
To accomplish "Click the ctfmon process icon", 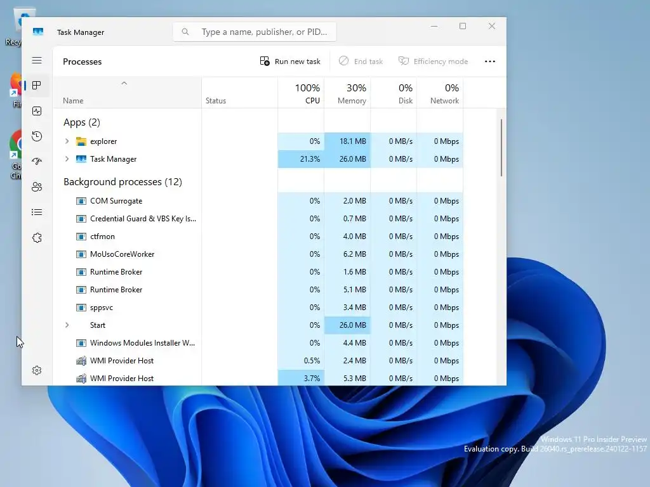I will point(81,237).
